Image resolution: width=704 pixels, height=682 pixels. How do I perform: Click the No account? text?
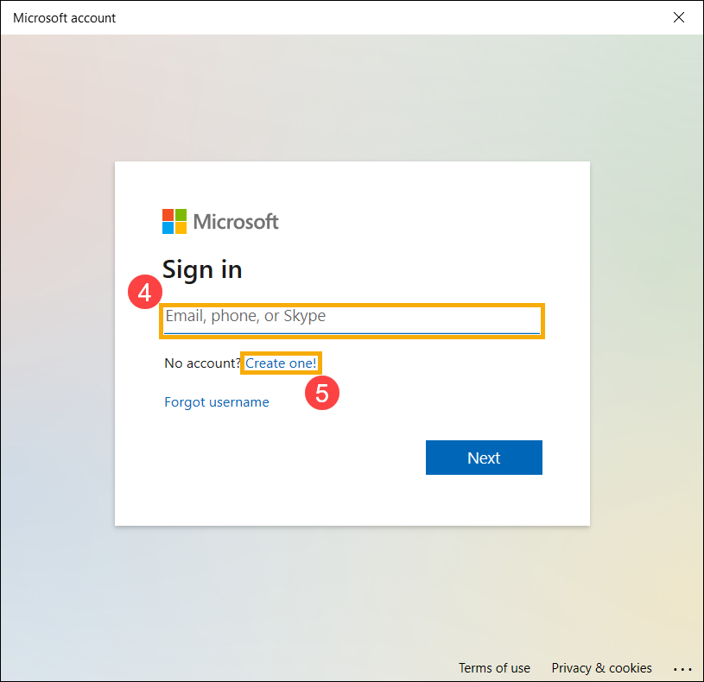pos(202,363)
